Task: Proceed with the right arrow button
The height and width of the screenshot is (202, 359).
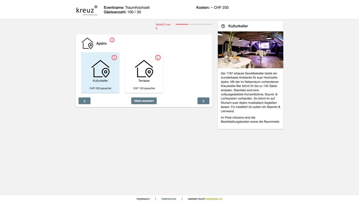Action: [203, 101]
